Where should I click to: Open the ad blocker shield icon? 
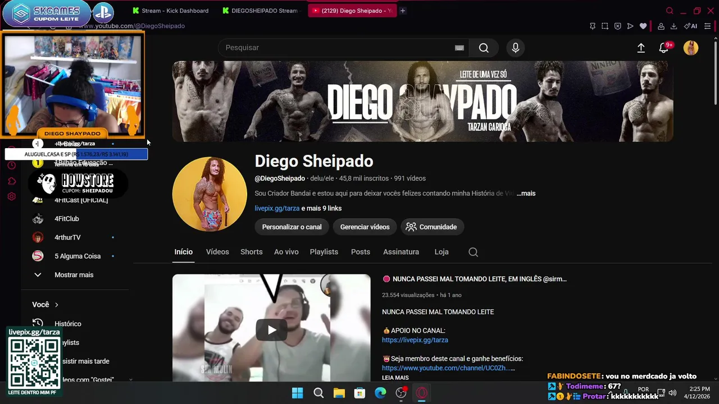(617, 26)
